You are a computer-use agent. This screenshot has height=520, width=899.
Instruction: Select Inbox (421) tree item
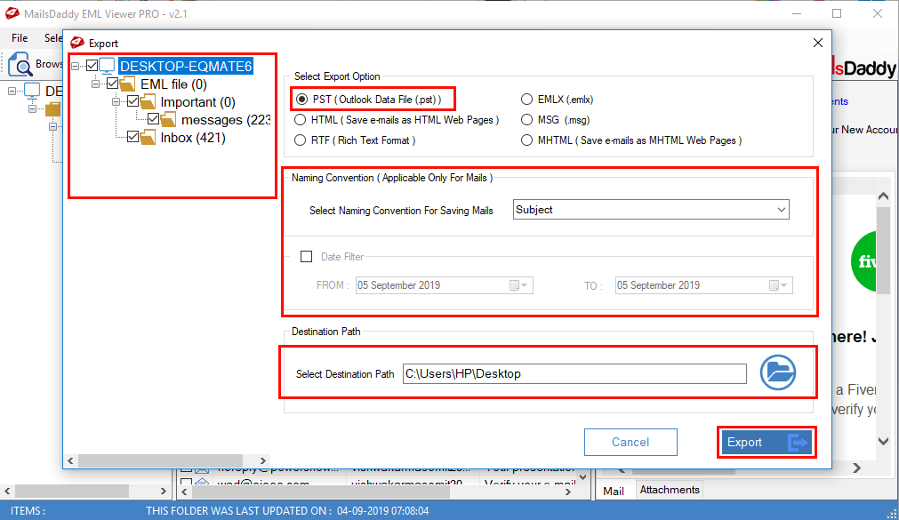[x=193, y=138]
